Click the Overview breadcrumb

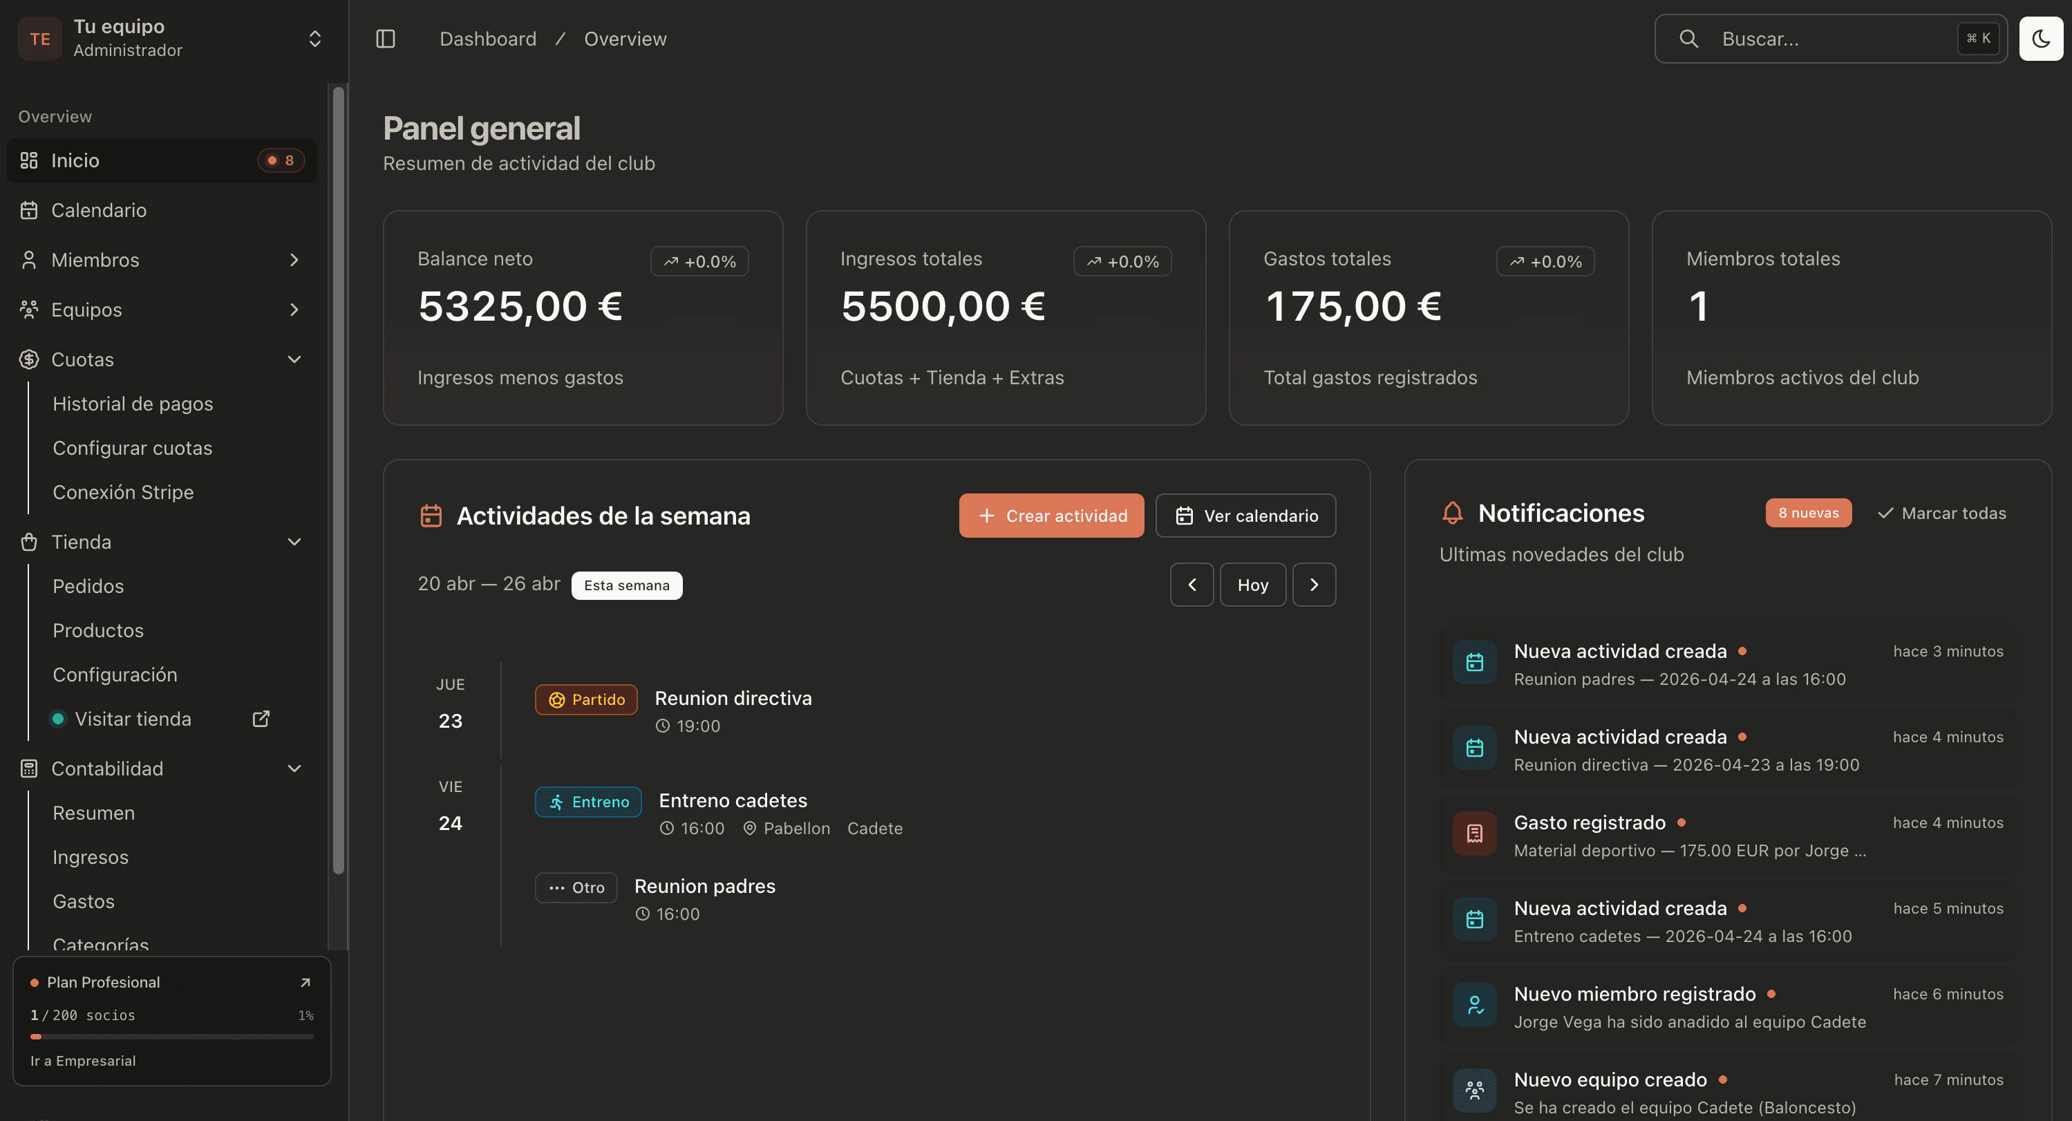[x=625, y=39]
